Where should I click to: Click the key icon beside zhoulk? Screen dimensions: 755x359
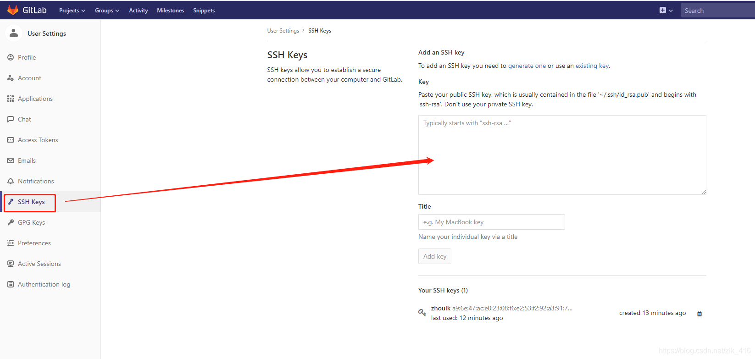(422, 313)
